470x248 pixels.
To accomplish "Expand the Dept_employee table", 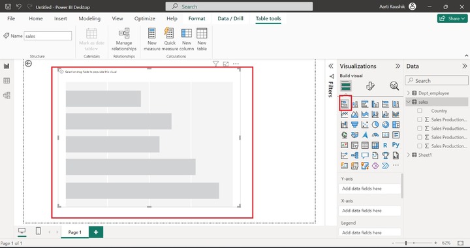I will pyautogui.click(x=408, y=93).
